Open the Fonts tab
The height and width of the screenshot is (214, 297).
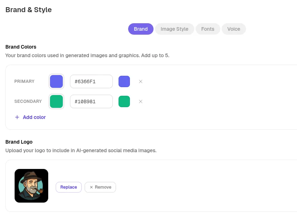(x=208, y=29)
